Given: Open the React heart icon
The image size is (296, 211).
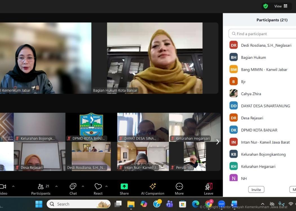Looking at the screenshot, I should (x=98, y=187).
